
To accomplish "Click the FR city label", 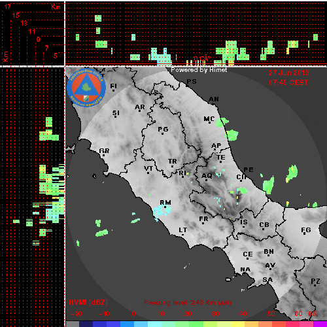I will point(203,218).
